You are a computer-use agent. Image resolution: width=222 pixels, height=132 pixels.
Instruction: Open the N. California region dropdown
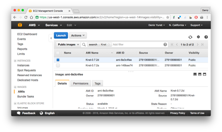(177, 25)
